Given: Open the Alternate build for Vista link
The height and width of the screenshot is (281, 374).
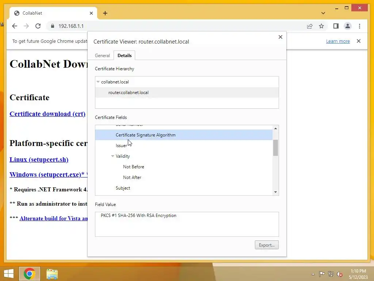Looking at the screenshot, I should tap(54, 218).
